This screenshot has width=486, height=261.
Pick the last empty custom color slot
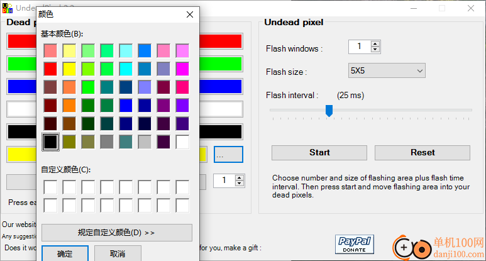click(182, 206)
